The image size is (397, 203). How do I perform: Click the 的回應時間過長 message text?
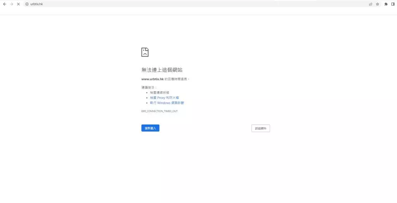click(177, 79)
